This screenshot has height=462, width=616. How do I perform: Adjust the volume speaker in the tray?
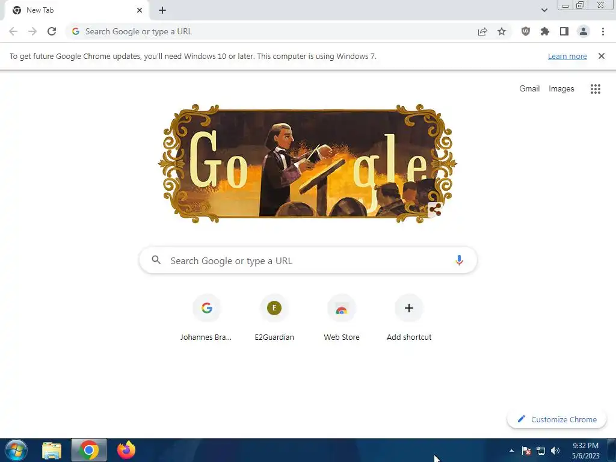[x=555, y=451]
